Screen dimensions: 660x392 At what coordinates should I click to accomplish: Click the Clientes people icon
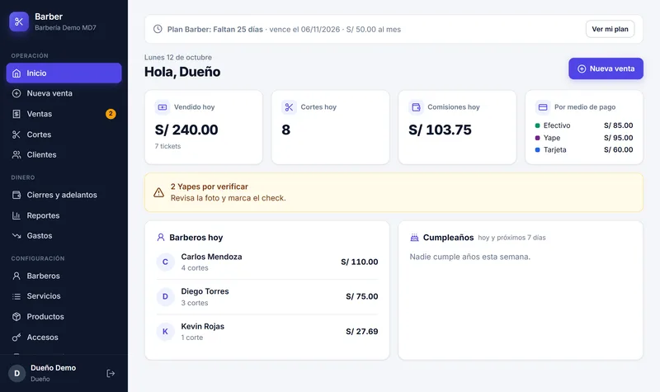tap(16, 154)
